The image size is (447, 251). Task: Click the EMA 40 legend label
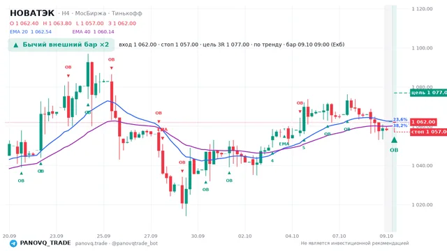[x=81, y=32]
